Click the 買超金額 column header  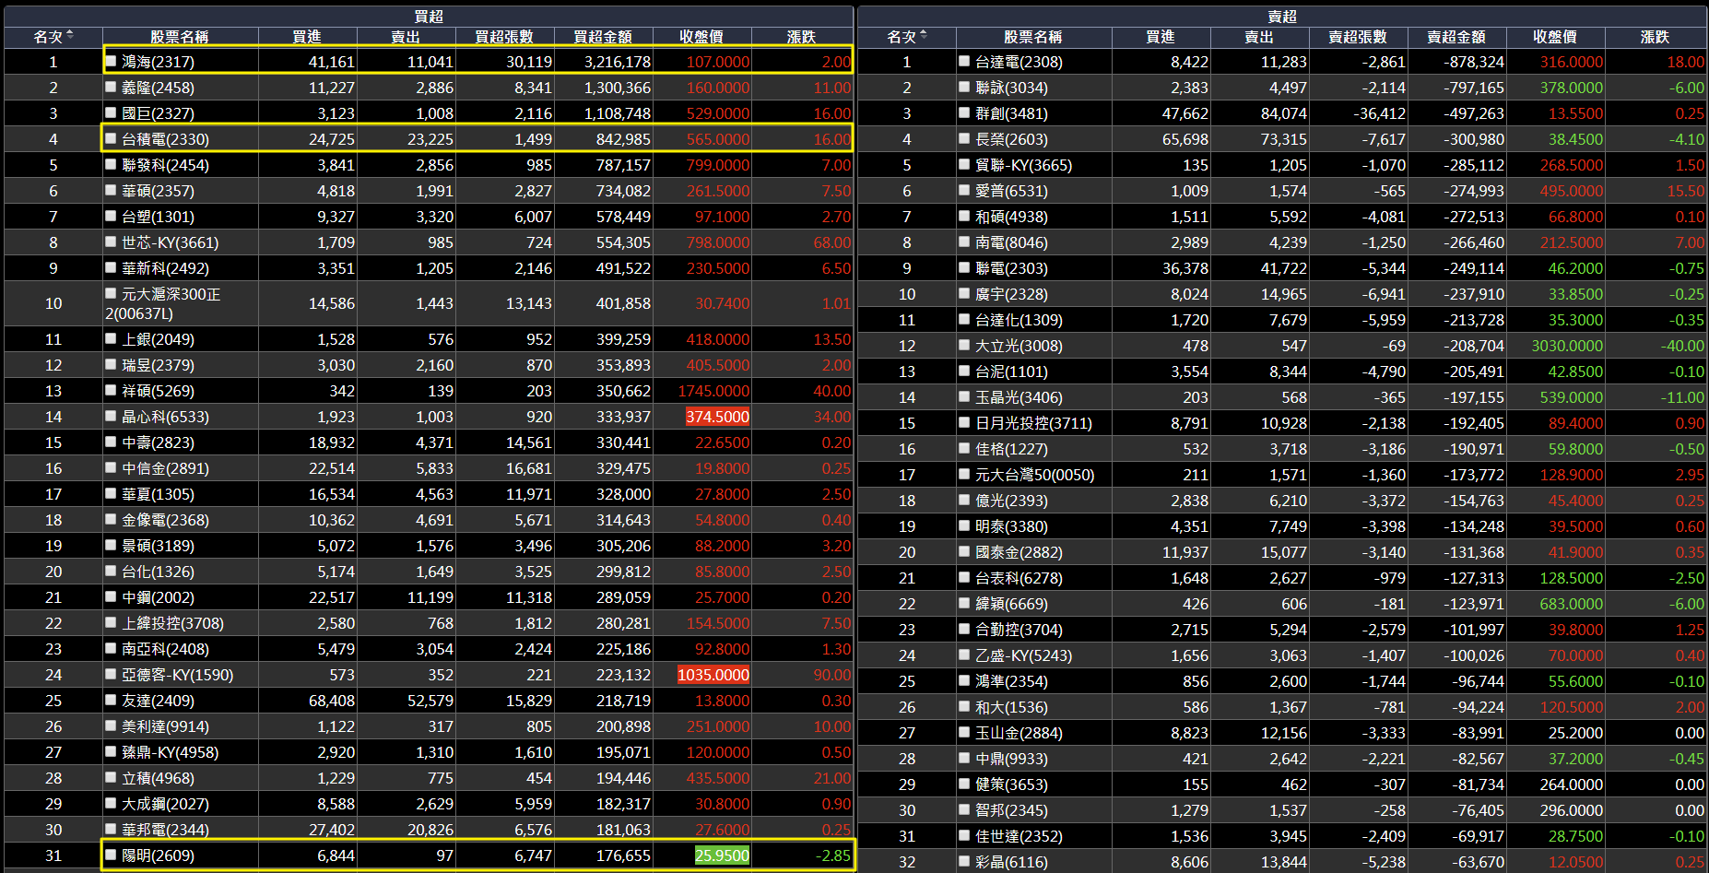point(603,37)
